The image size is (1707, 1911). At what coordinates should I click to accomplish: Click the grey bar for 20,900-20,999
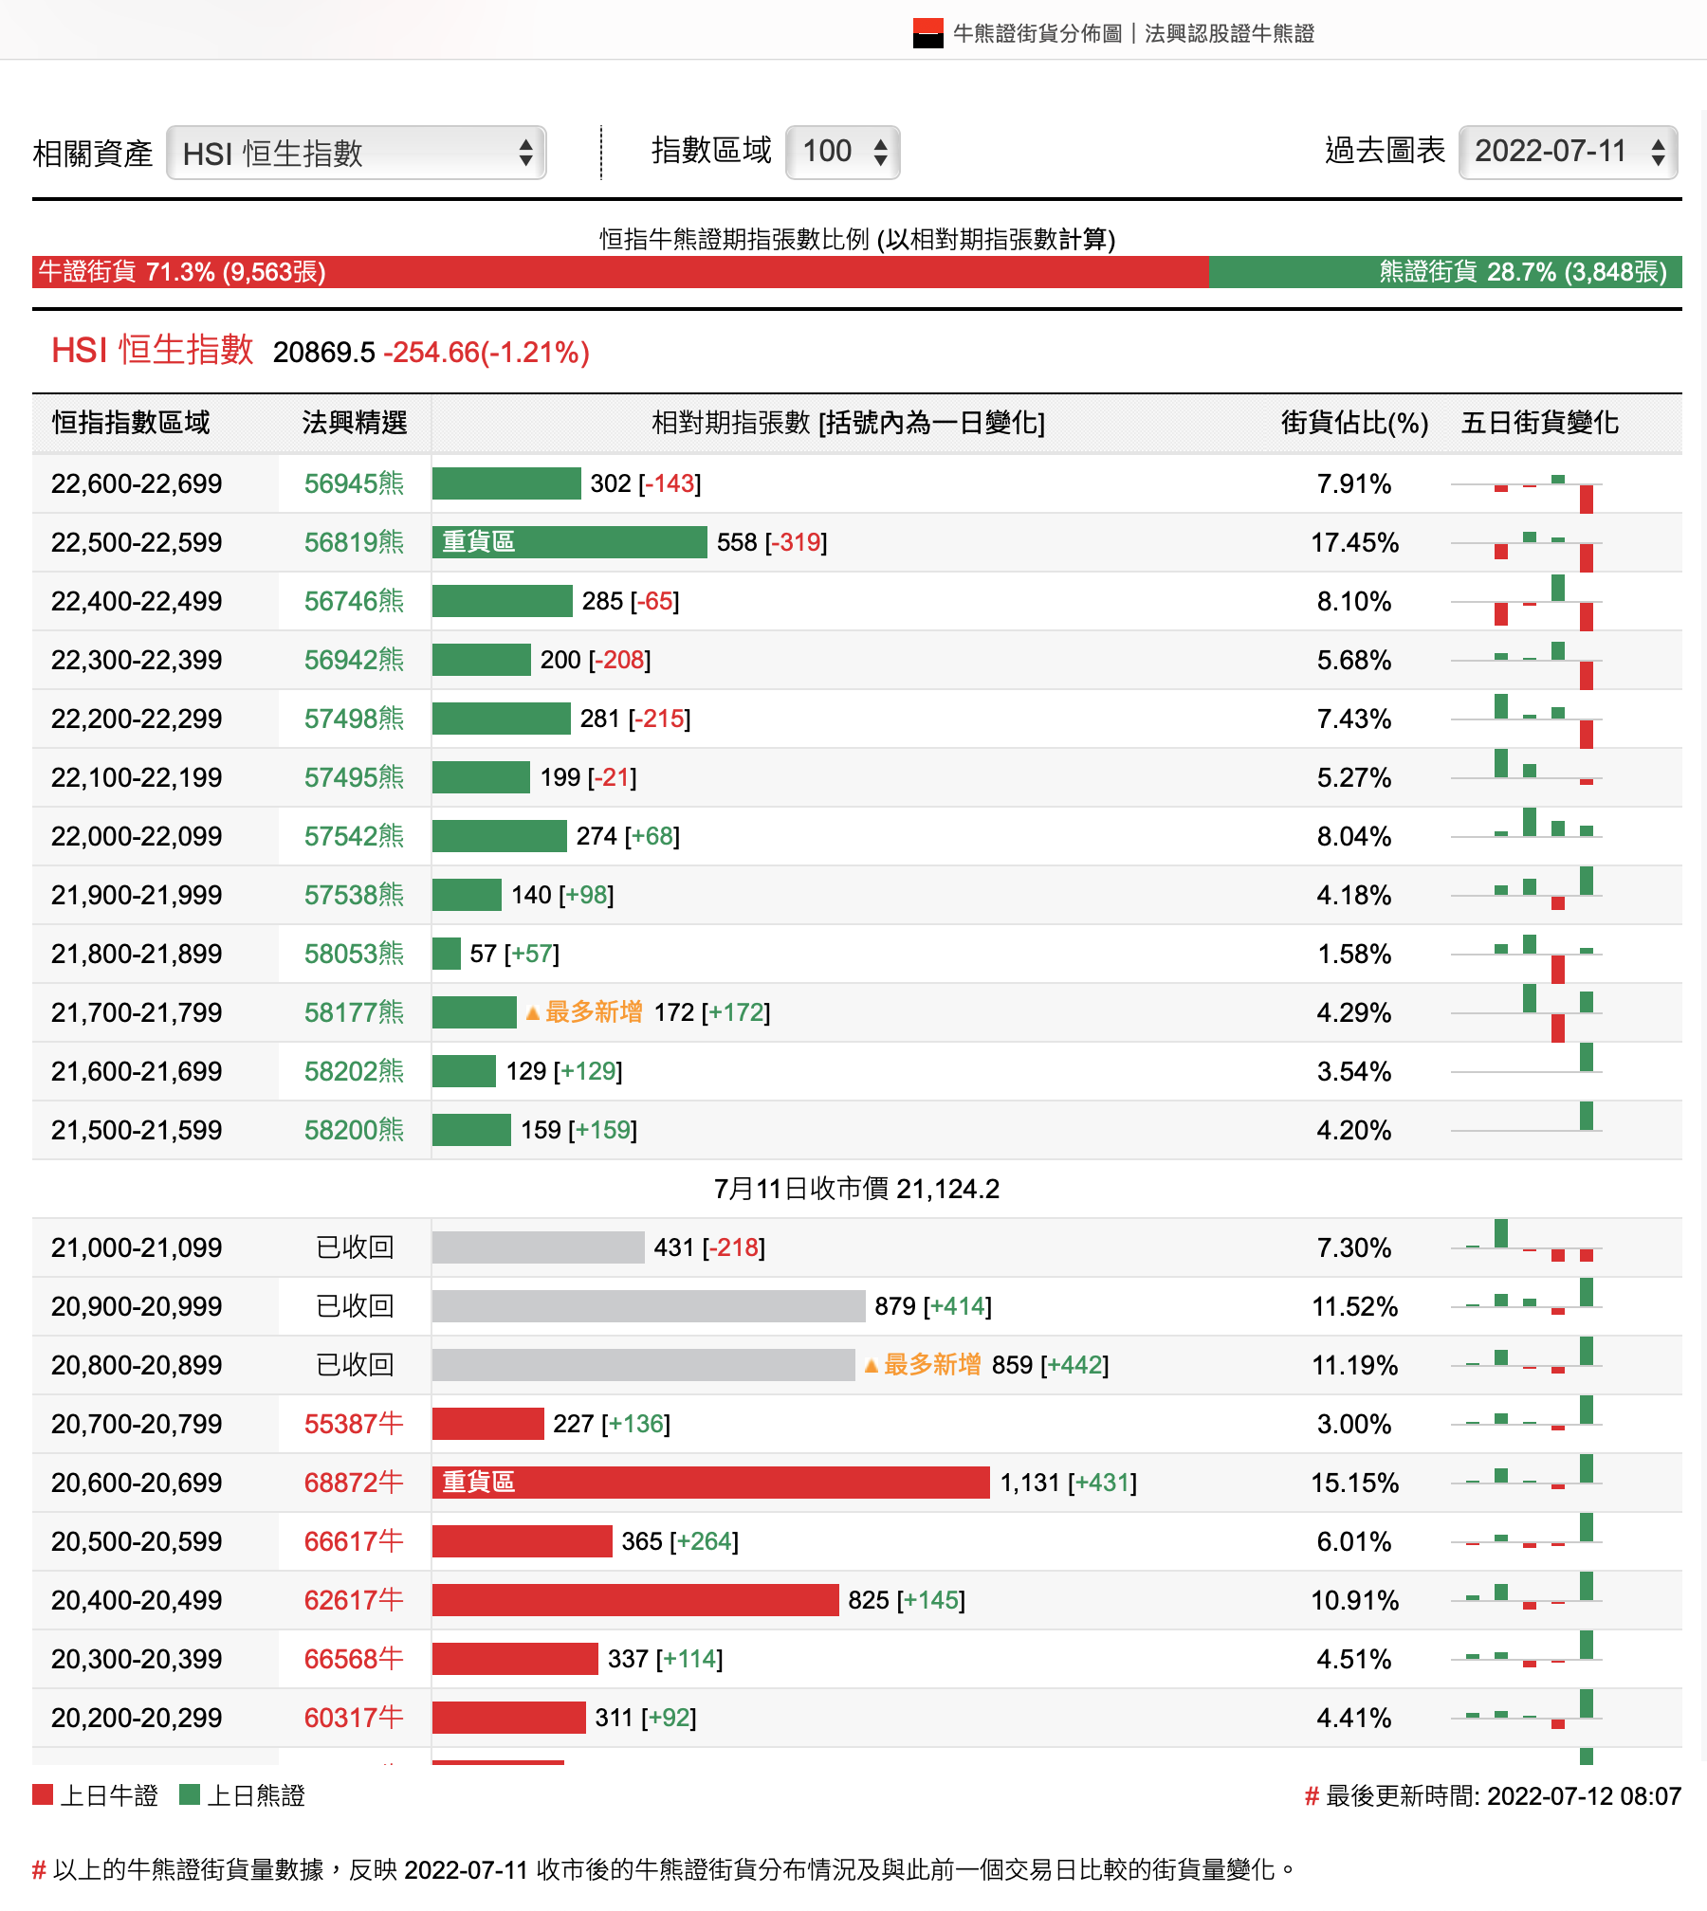649,1306
